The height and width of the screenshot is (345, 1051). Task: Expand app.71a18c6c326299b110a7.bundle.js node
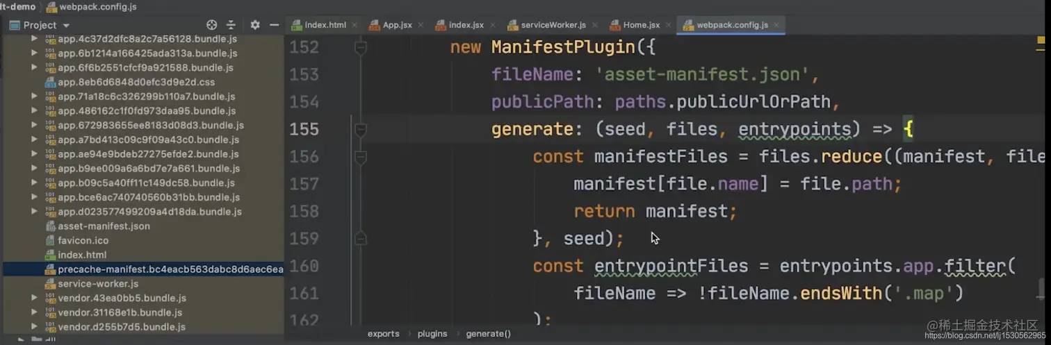point(34,96)
